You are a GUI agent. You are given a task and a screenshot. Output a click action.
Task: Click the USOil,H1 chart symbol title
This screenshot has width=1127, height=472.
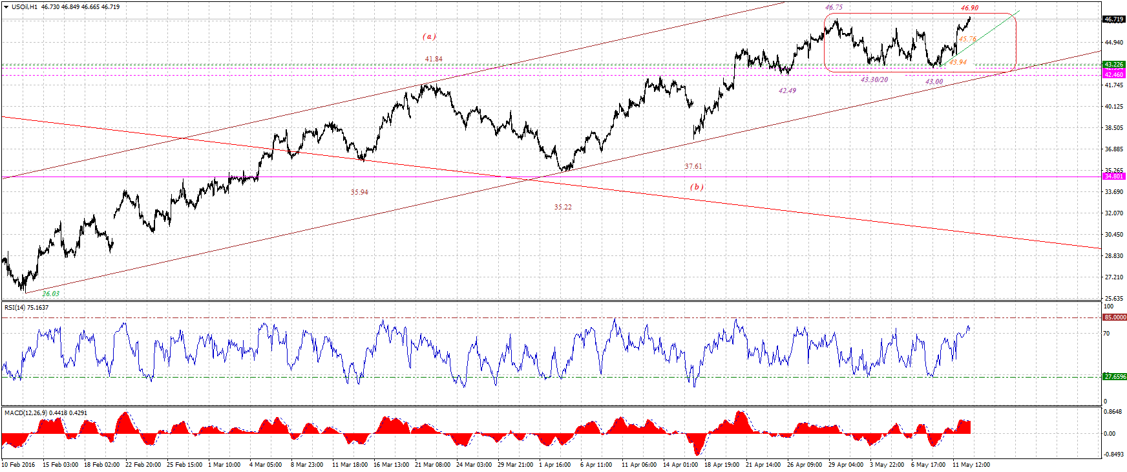point(25,7)
